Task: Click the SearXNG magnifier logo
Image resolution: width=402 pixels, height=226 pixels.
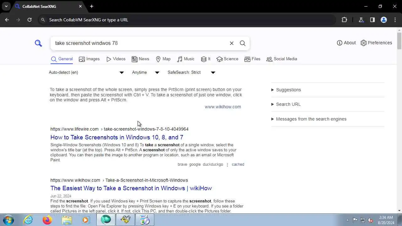Action: (38, 43)
